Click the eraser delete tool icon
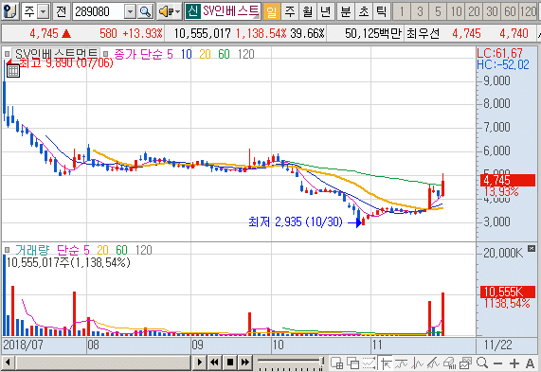The image size is (541, 372). (x=449, y=363)
